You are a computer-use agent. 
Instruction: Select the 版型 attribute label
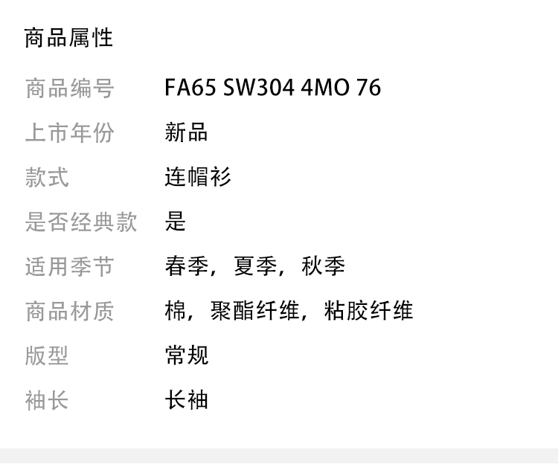(47, 355)
